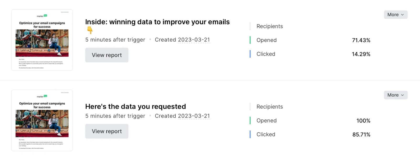Click "5 minutes after trigger" under first email

(x=115, y=40)
